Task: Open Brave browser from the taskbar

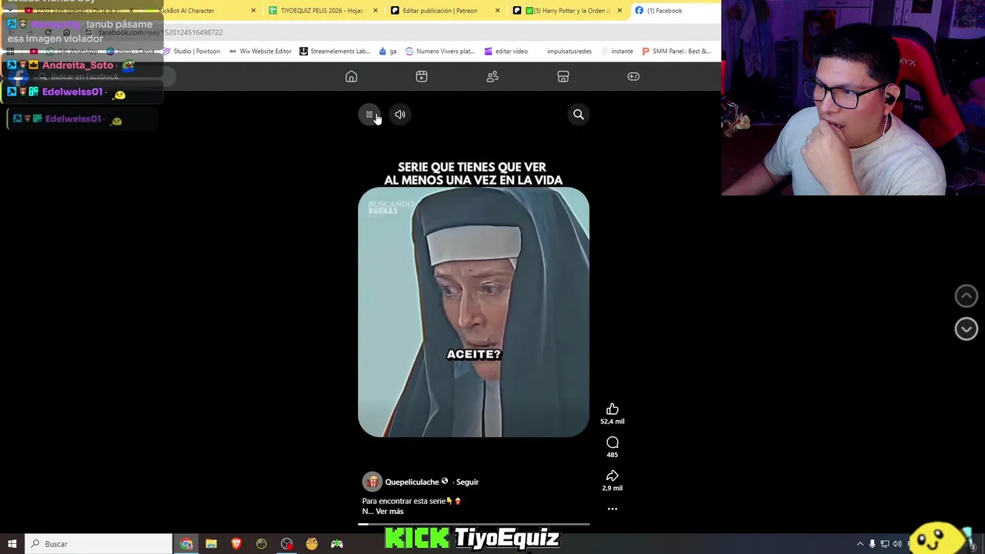Action: pos(236,544)
